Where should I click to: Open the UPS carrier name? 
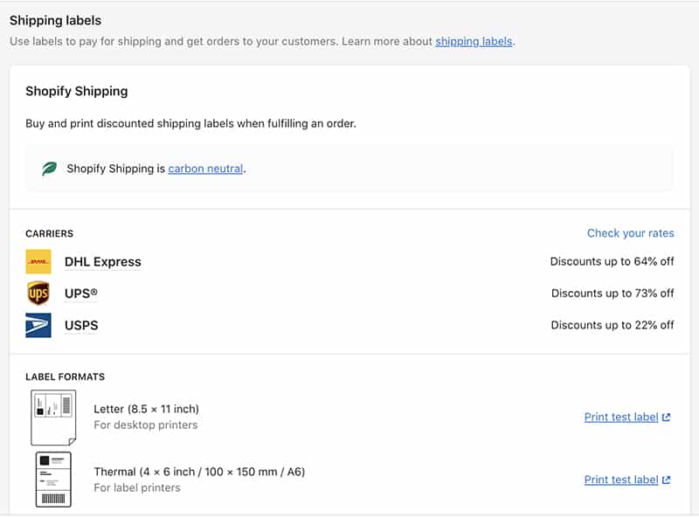pos(80,294)
